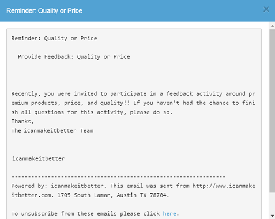This screenshot has width=275, height=219.
Task: Click the dashed separator line
Action: pos(118,176)
